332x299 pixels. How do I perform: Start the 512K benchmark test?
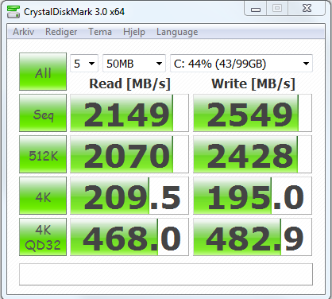click(x=43, y=154)
